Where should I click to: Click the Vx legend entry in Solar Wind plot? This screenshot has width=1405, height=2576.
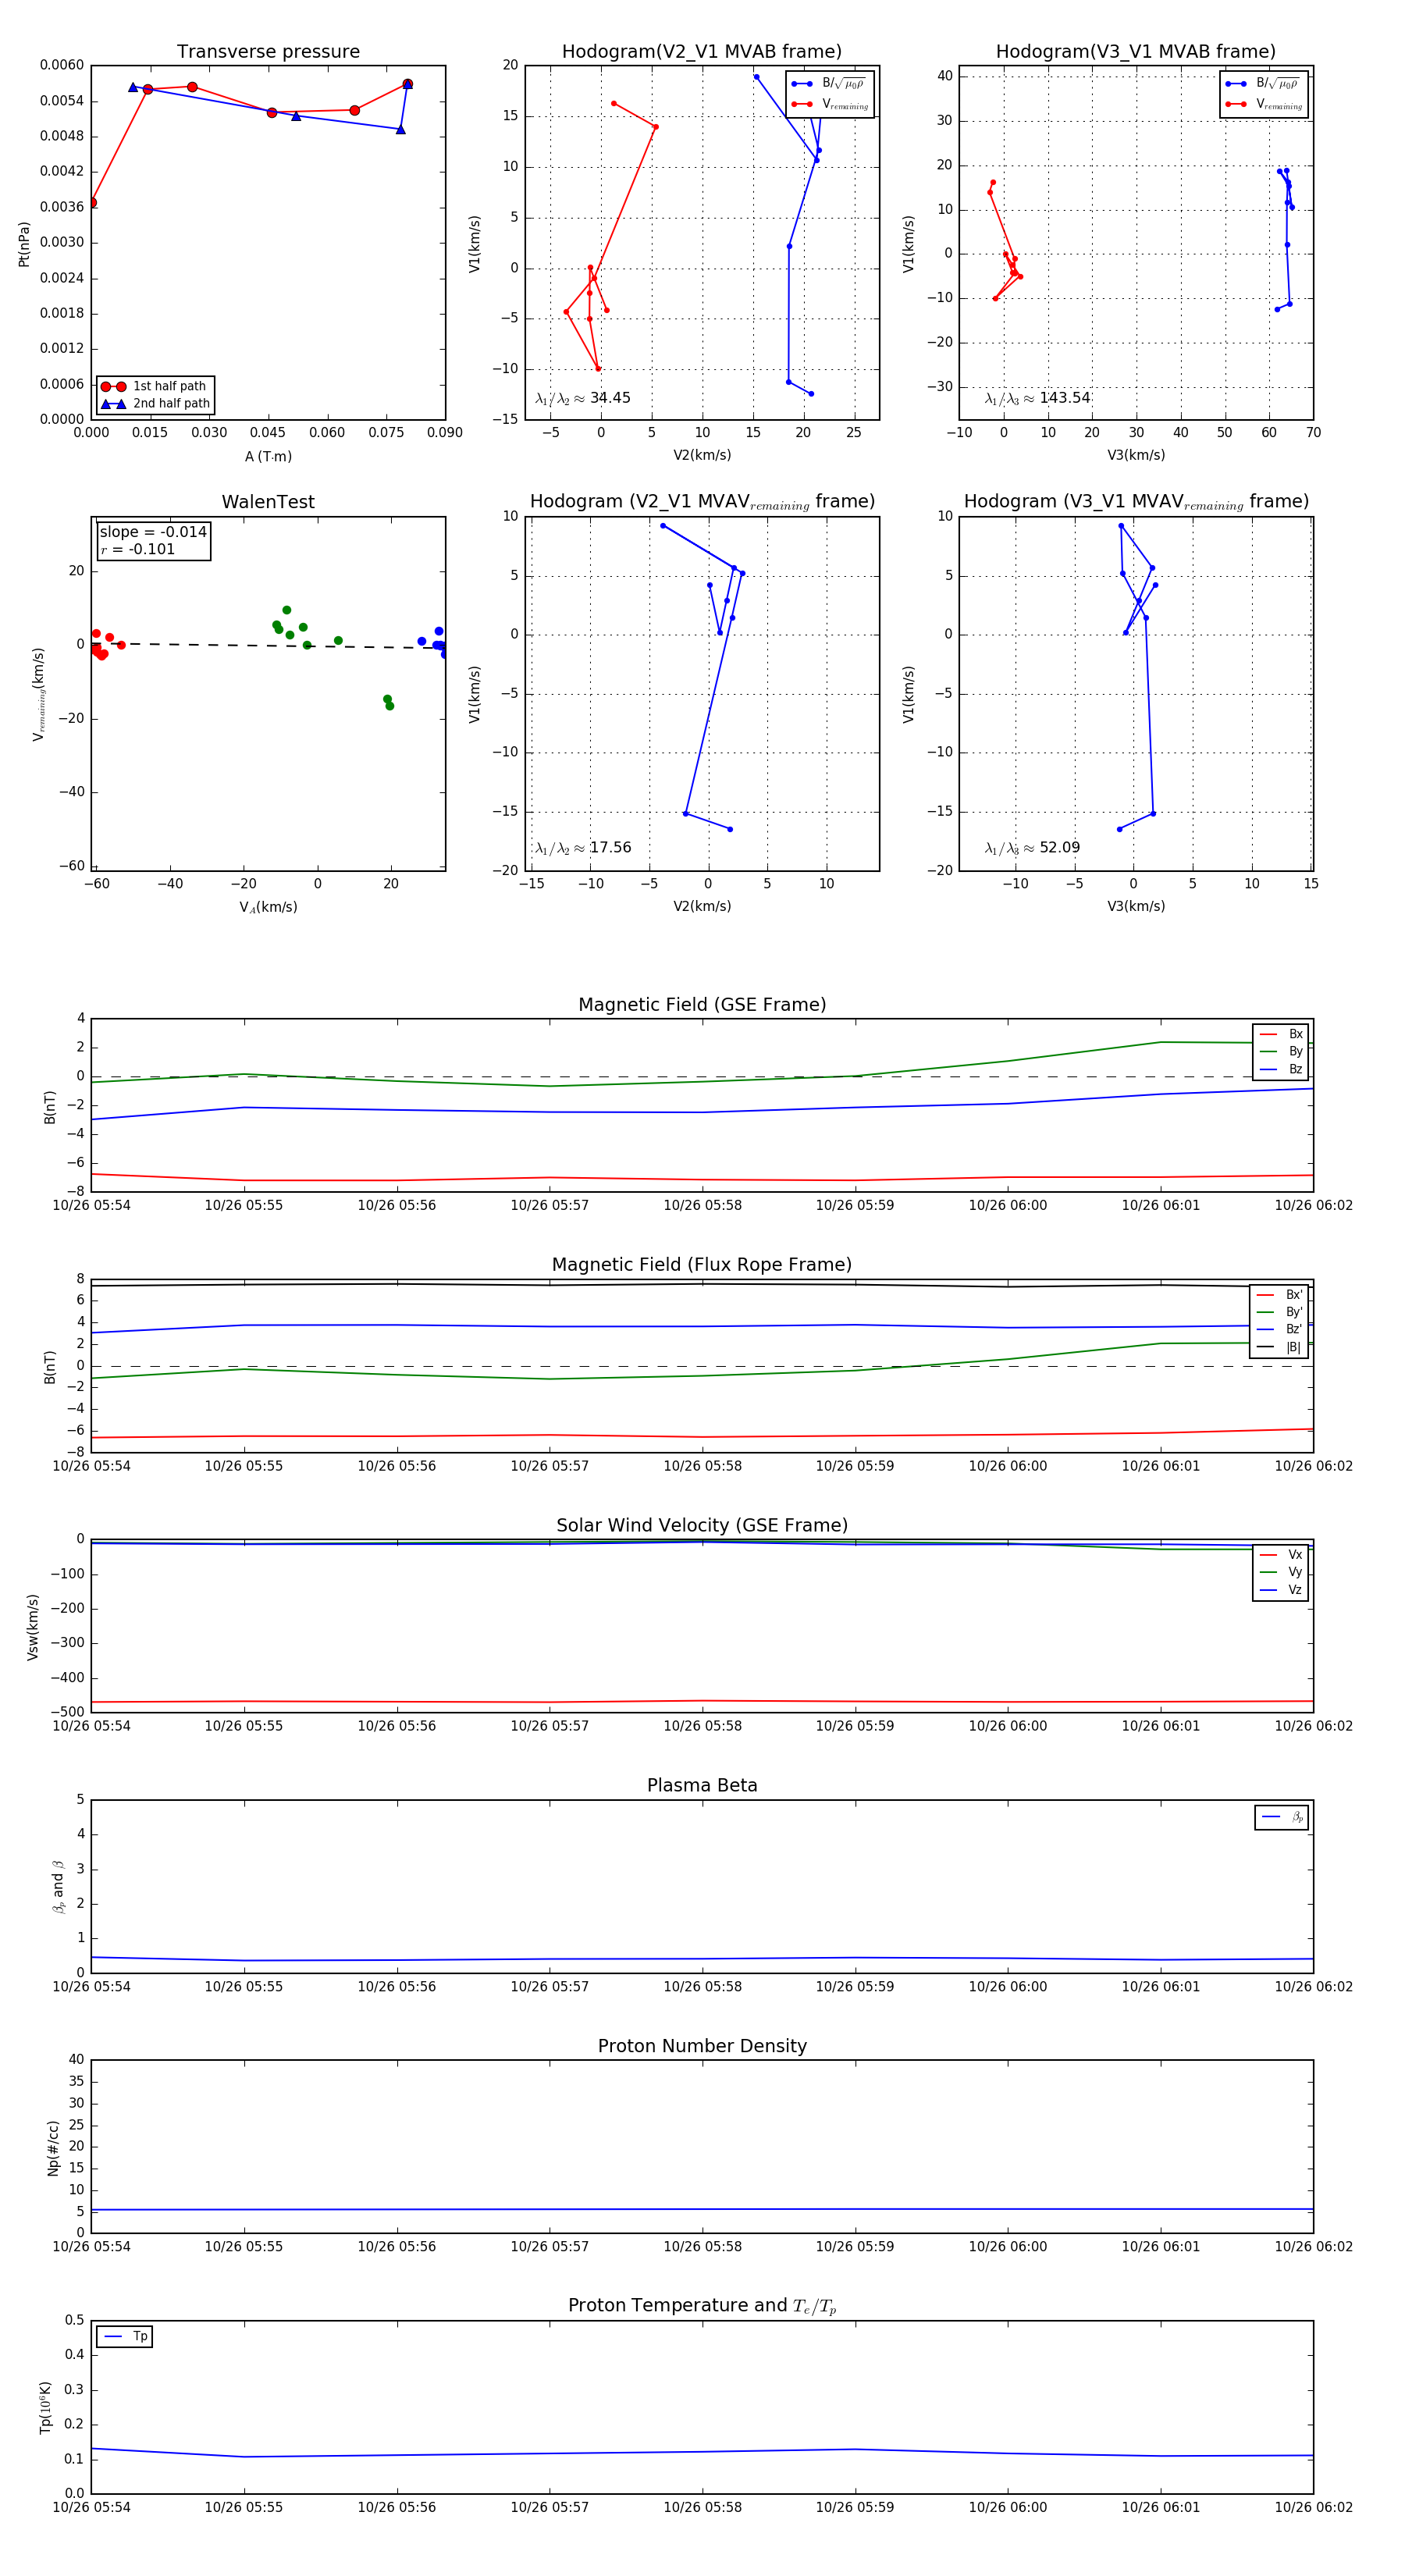point(1281,1554)
